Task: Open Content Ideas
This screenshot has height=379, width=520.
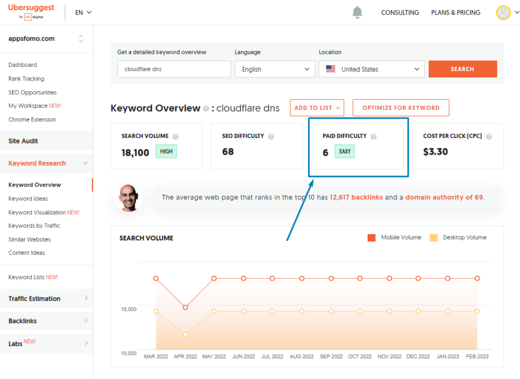Action: pyautogui.click(x=26, y=253)
